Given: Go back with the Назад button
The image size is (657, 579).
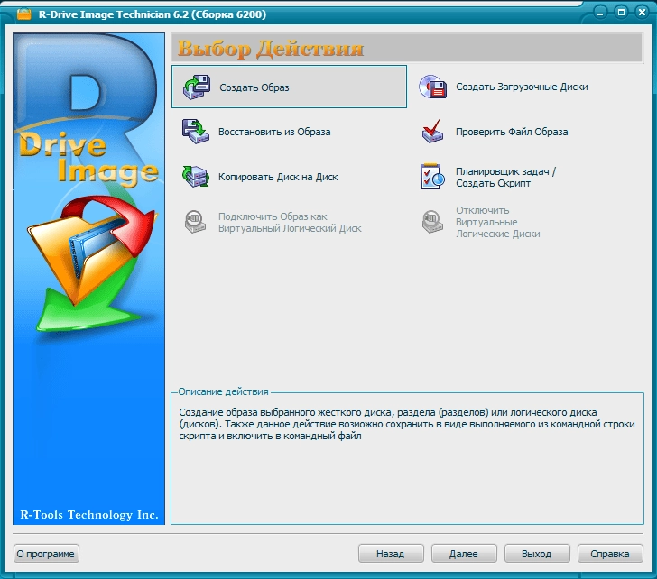Looking at the screenshot, I should (391, 554).
